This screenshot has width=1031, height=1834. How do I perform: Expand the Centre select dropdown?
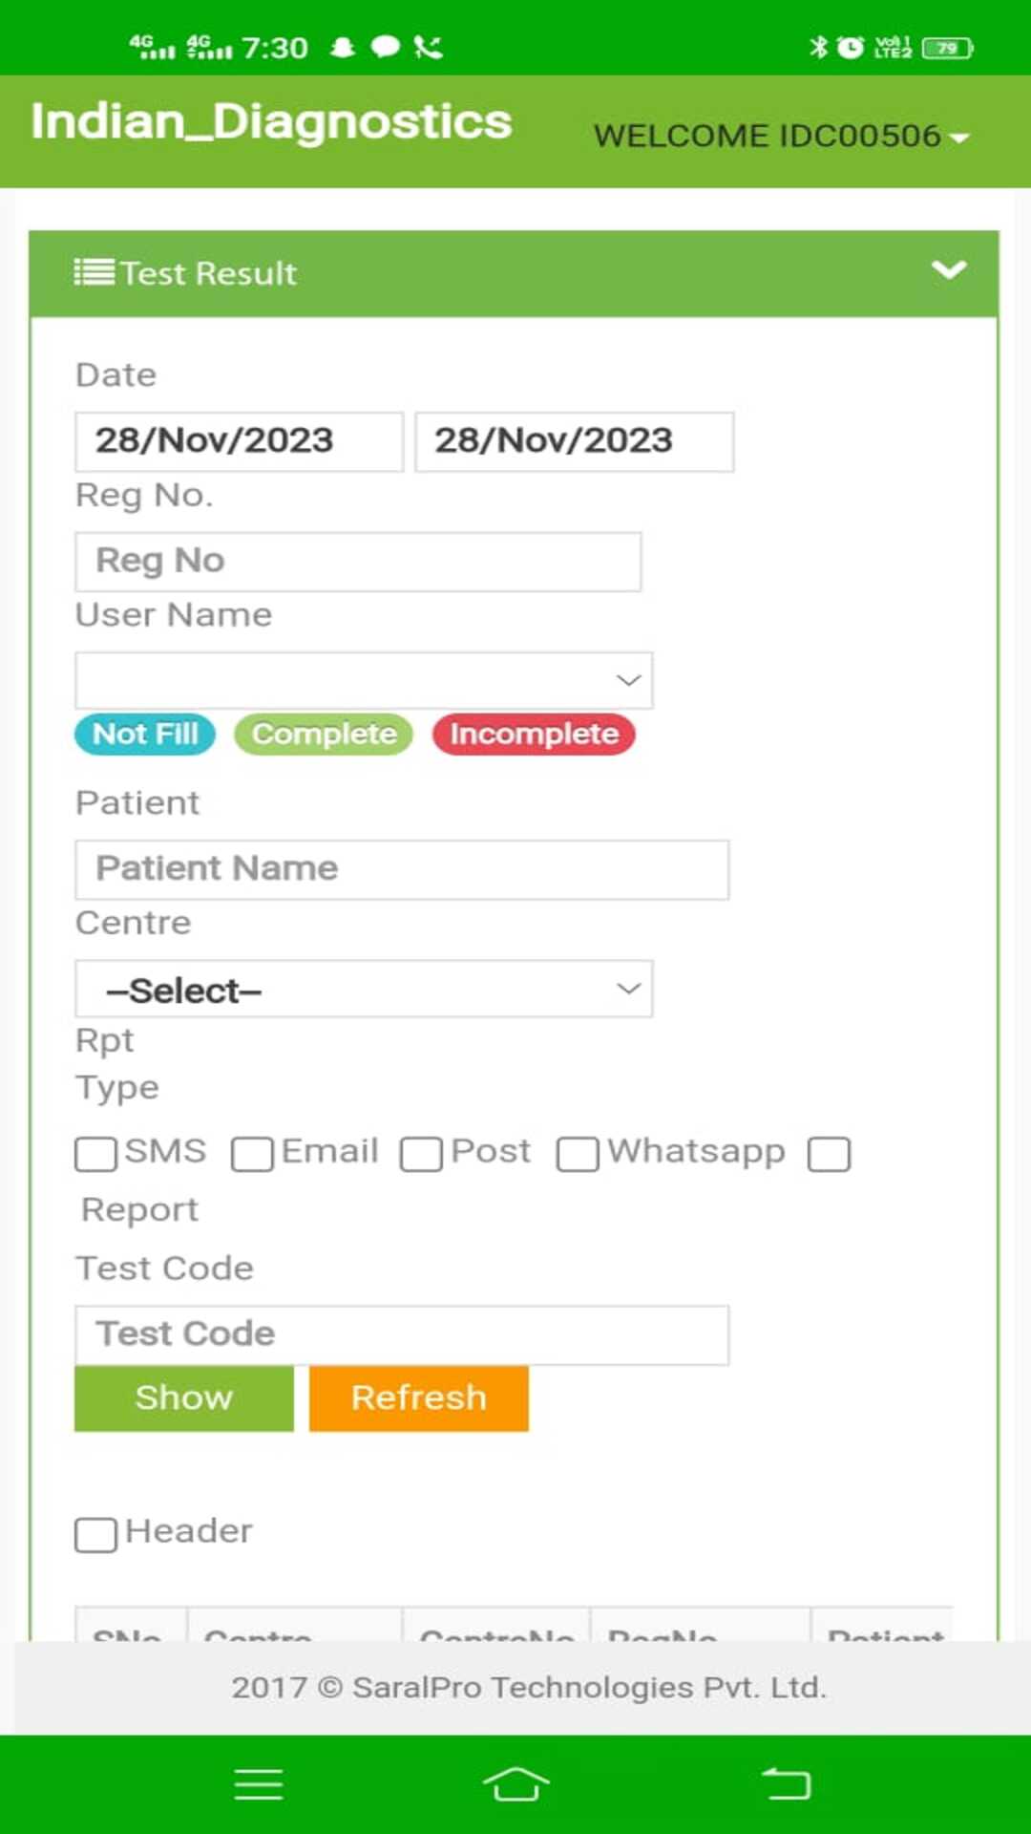click(364, 989)
